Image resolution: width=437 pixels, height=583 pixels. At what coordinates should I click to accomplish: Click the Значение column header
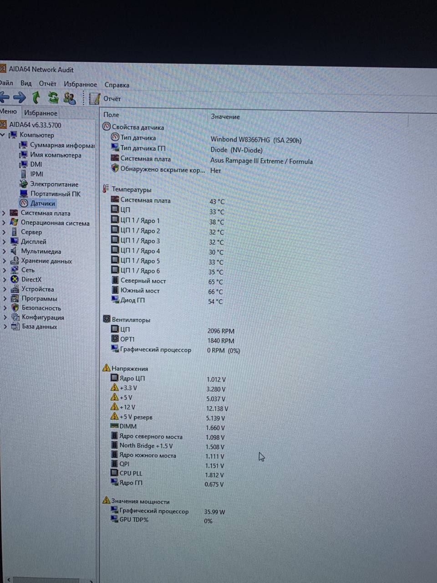click(x=225, y=117)
